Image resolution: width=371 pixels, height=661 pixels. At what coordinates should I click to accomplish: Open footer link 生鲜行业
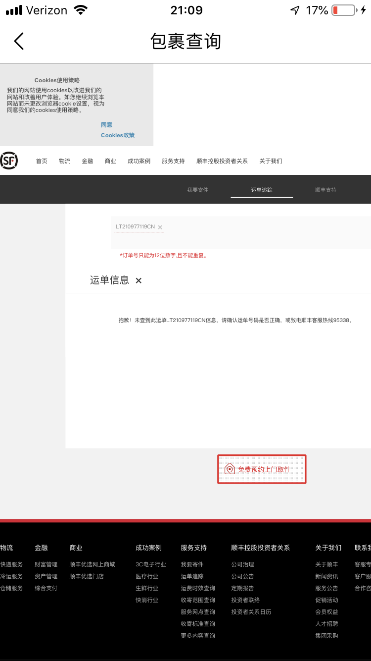point(147,588)
